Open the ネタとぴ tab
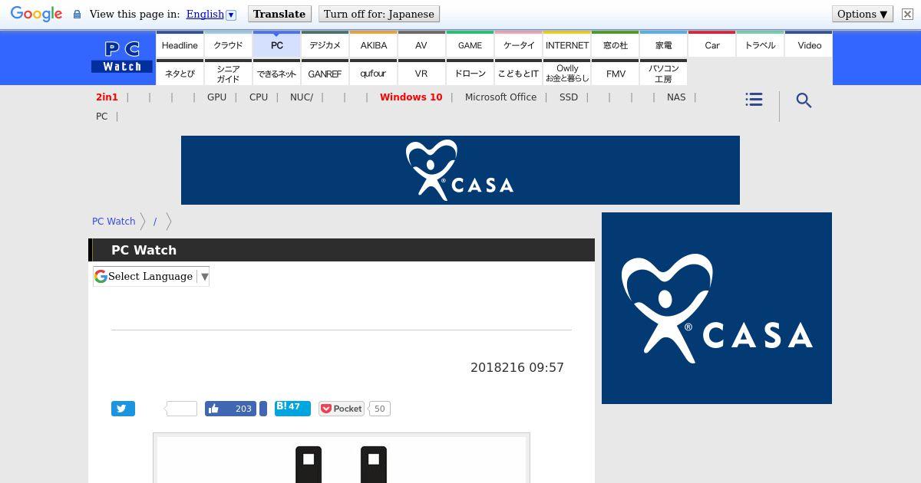 (180, 74)
